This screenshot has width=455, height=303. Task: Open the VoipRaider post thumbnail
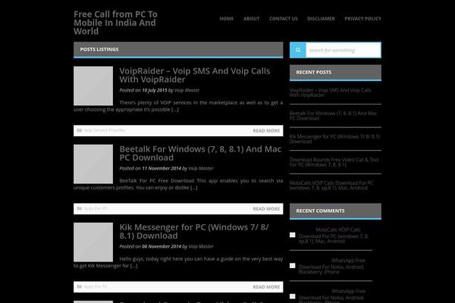[x=93, y=86]
